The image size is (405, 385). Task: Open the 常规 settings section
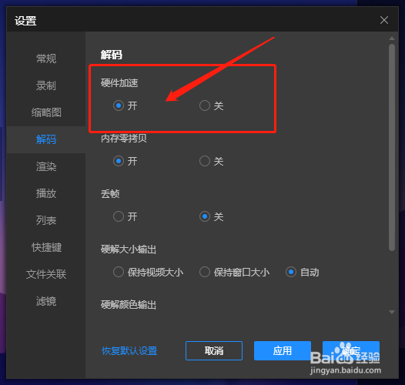[46, 59]
